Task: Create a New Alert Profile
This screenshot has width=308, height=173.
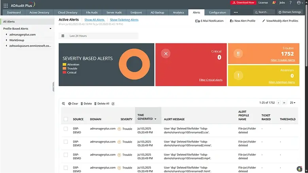Action: point(243,21)
